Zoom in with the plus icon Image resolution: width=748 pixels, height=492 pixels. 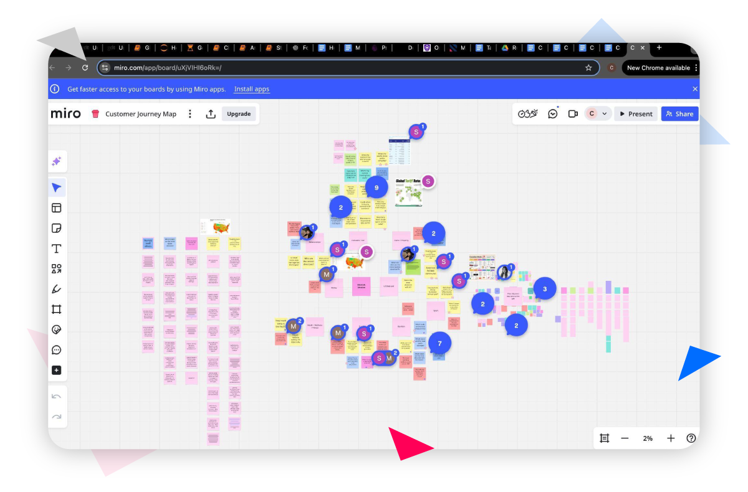coord(671,438)
